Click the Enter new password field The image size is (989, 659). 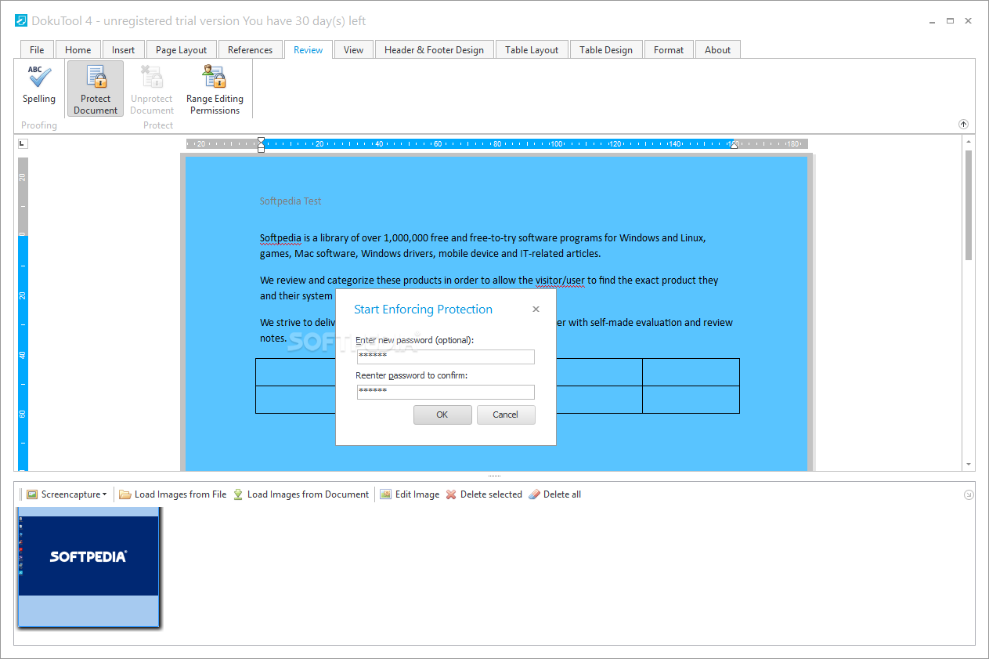446,357
